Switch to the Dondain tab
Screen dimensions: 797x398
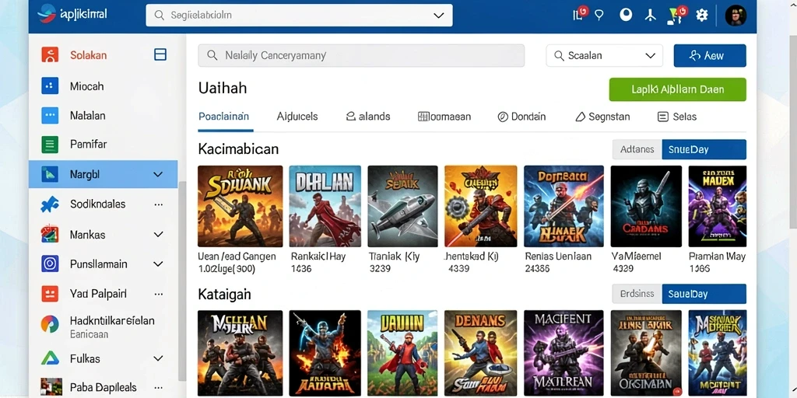[521, 117]
